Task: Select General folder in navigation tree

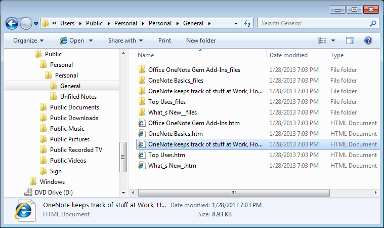Action: (70, 86)
